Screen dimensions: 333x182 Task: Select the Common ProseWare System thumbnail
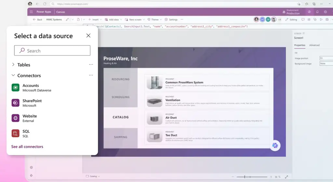point(154,82)
